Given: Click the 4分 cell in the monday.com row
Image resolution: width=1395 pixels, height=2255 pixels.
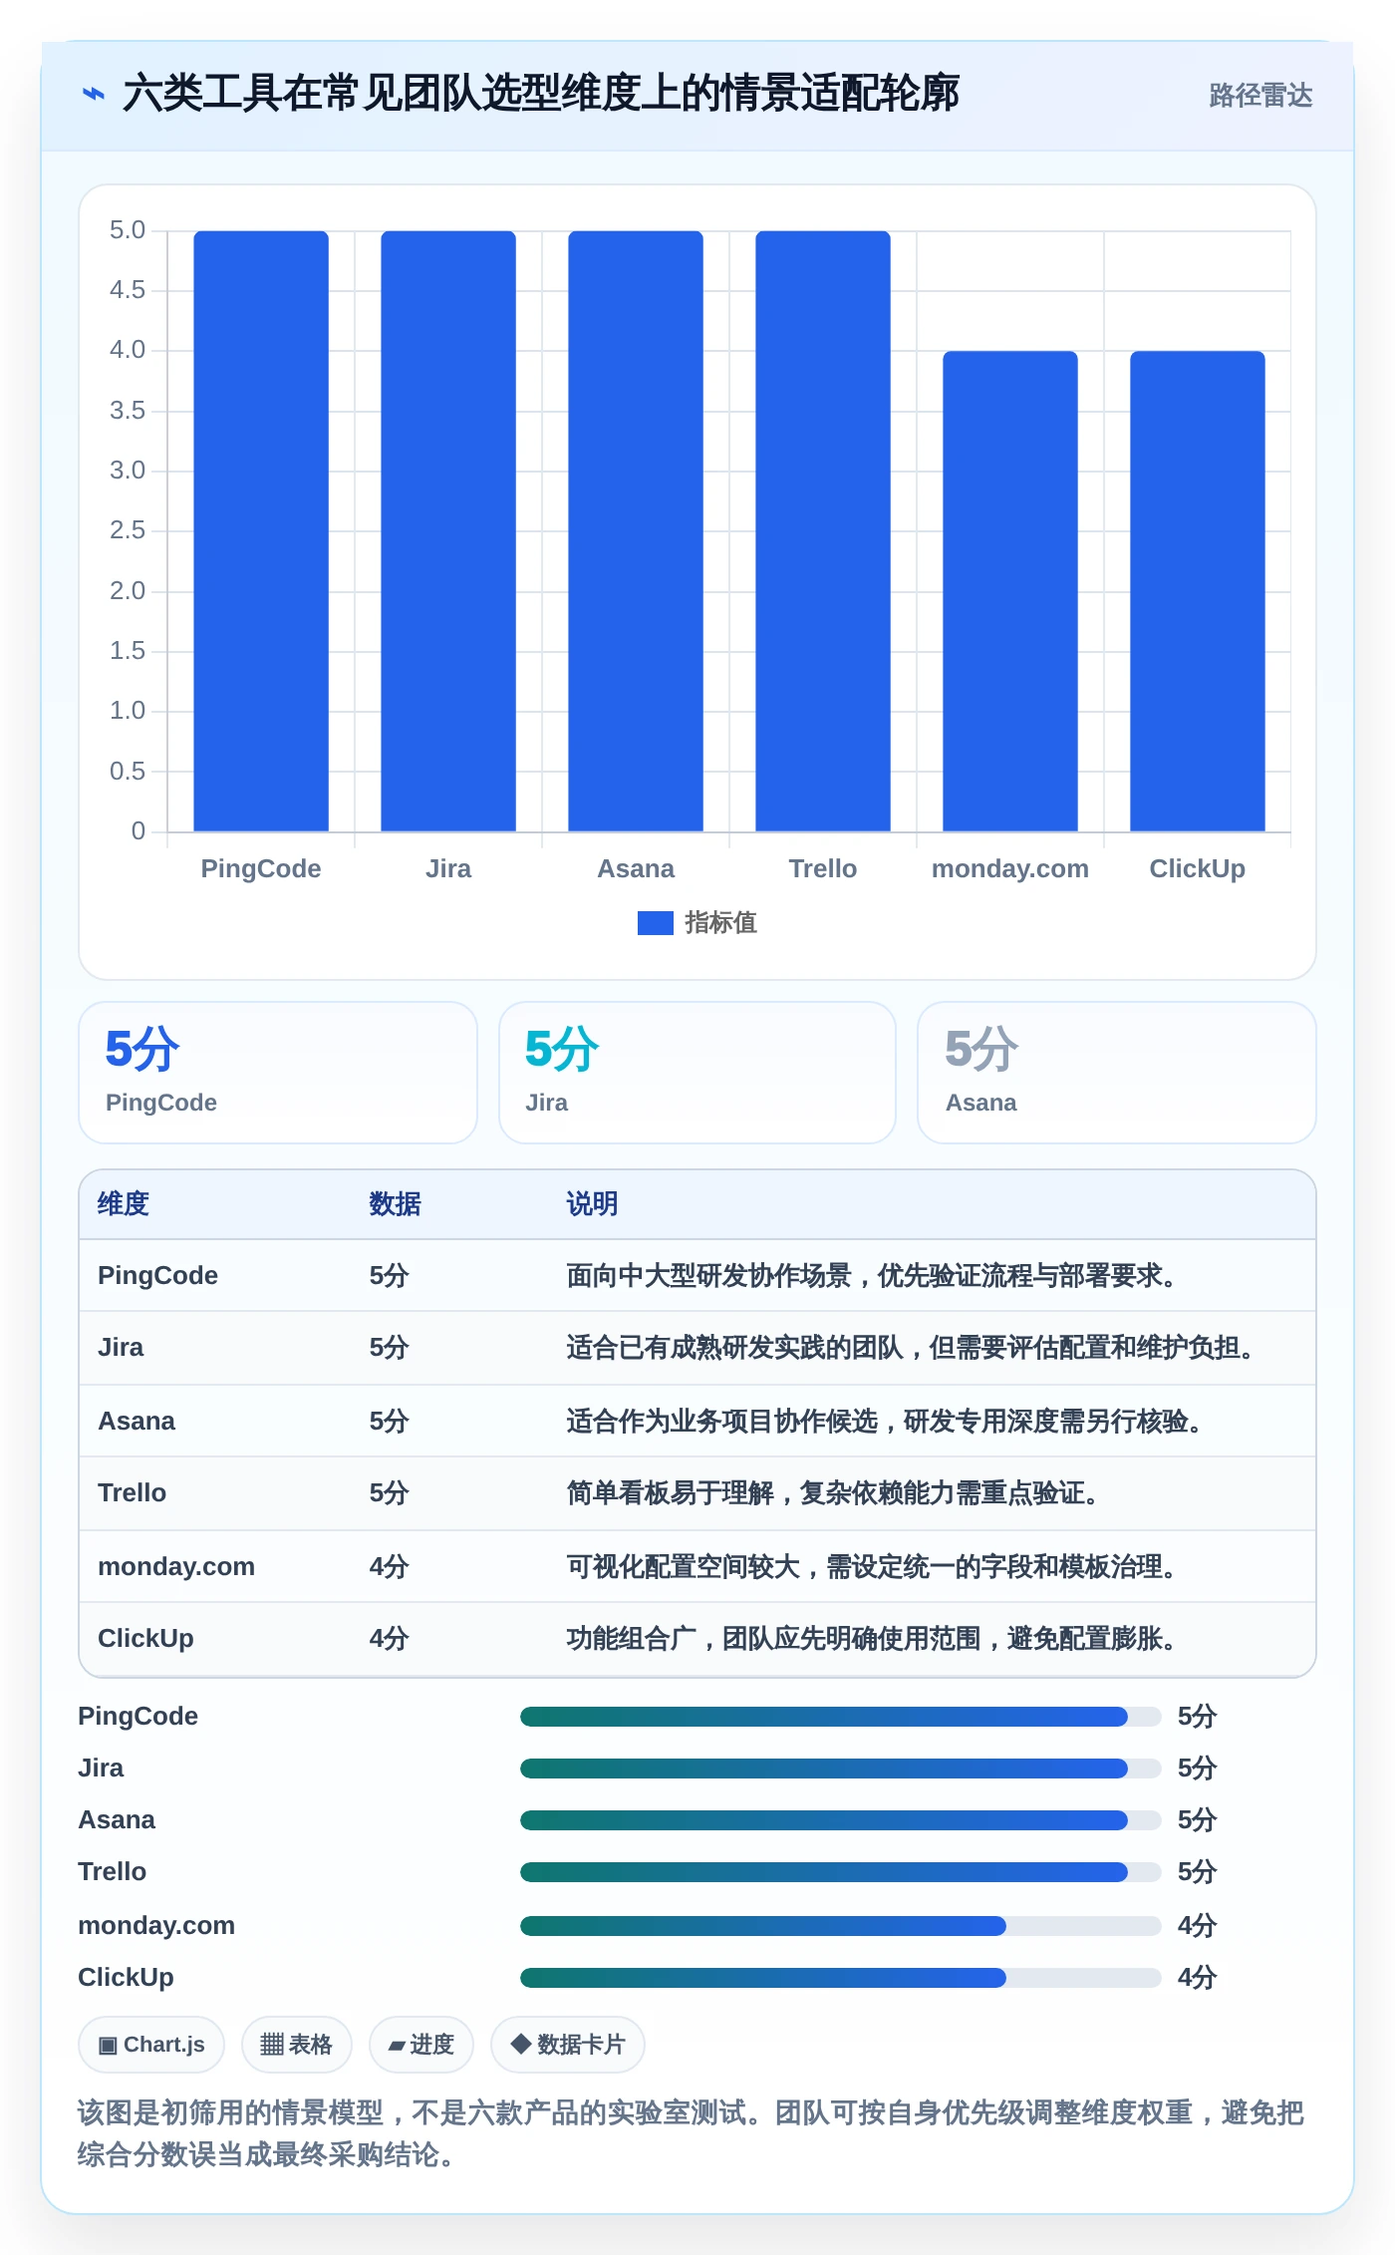Looking at the screenshot, I should (x=390, y=1567).
